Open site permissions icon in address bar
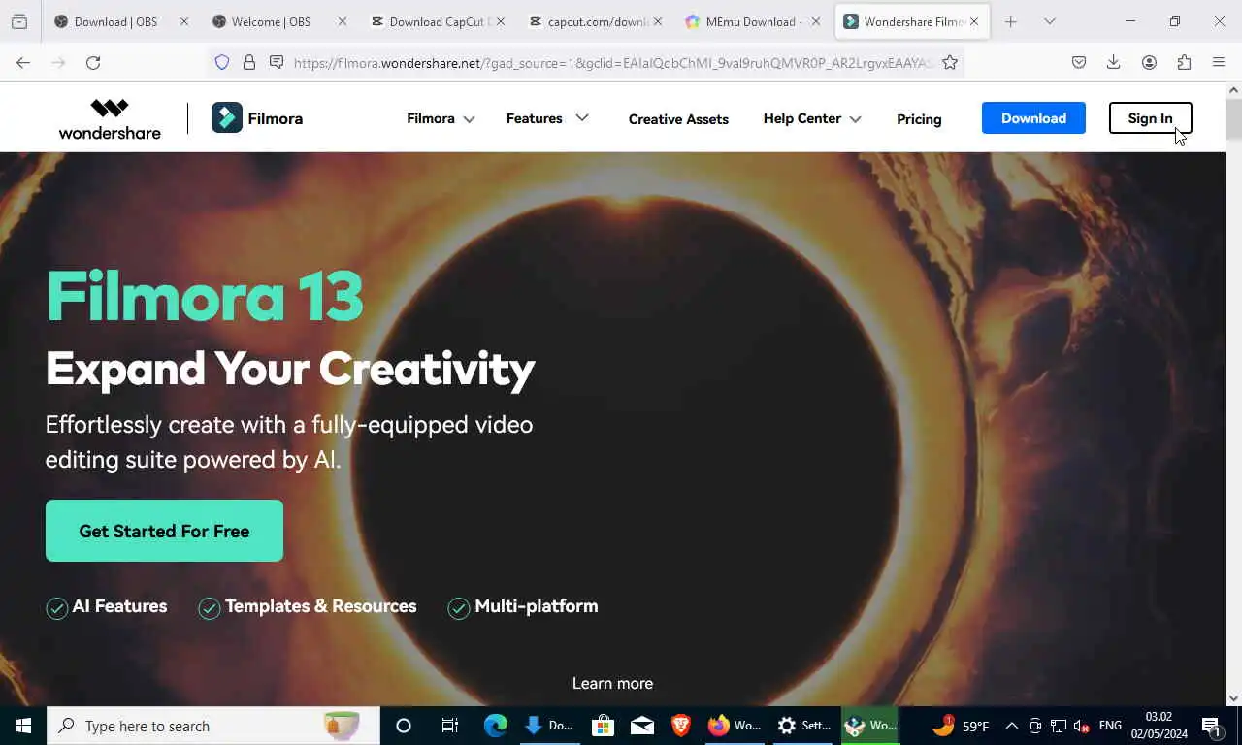The image size is (1242, 745). tap(277, 62)
